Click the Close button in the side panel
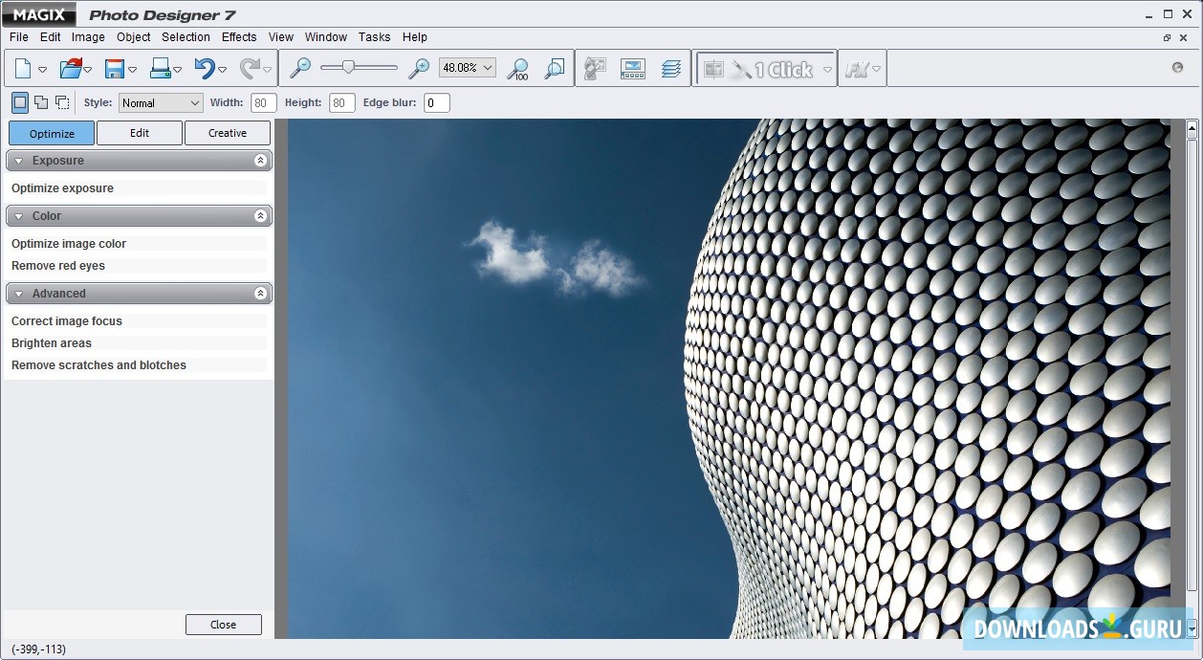This screenshot has width=1203, height=660. tap(223, 625)
